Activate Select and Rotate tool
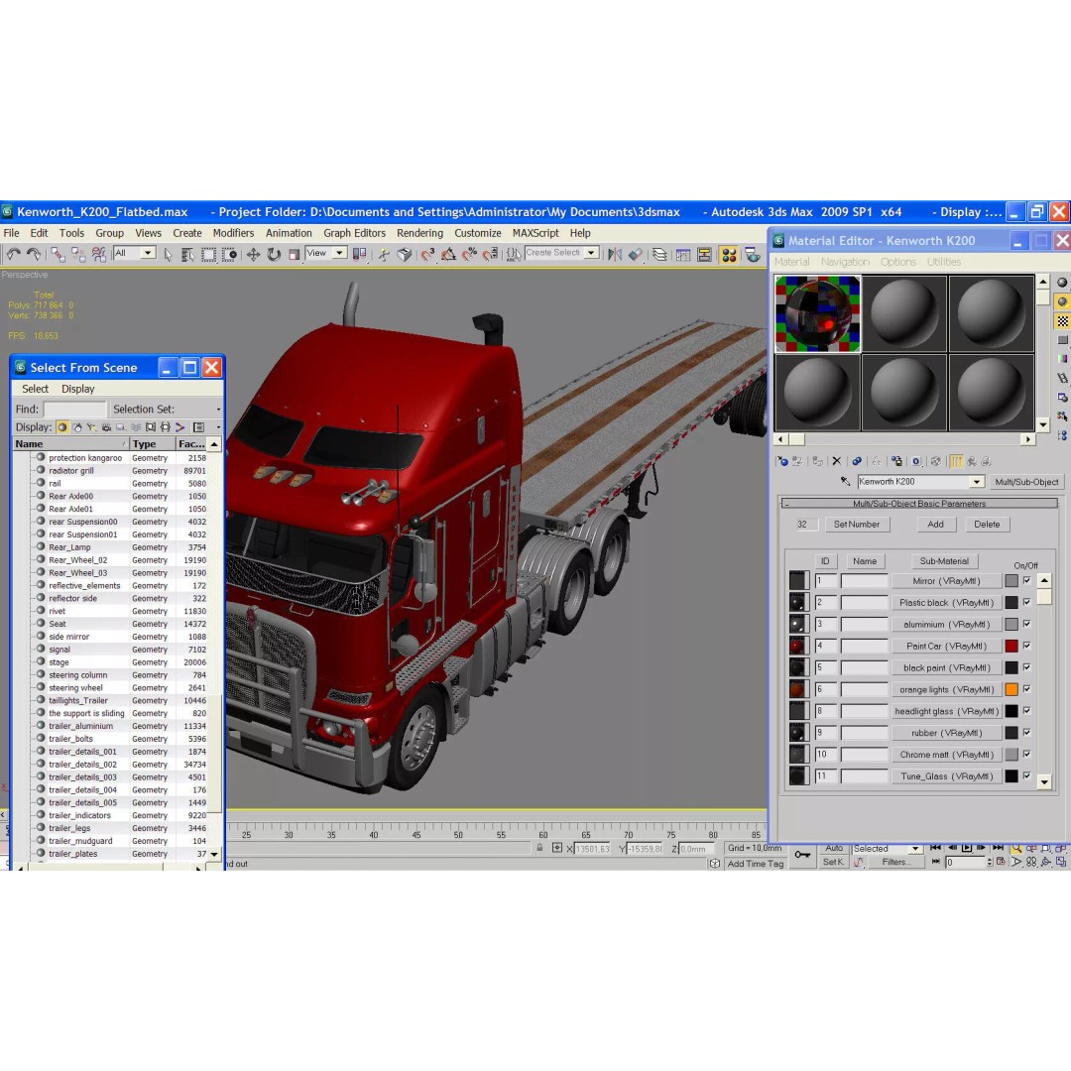Screen dimensions: 1071x1071 point(274,255)
